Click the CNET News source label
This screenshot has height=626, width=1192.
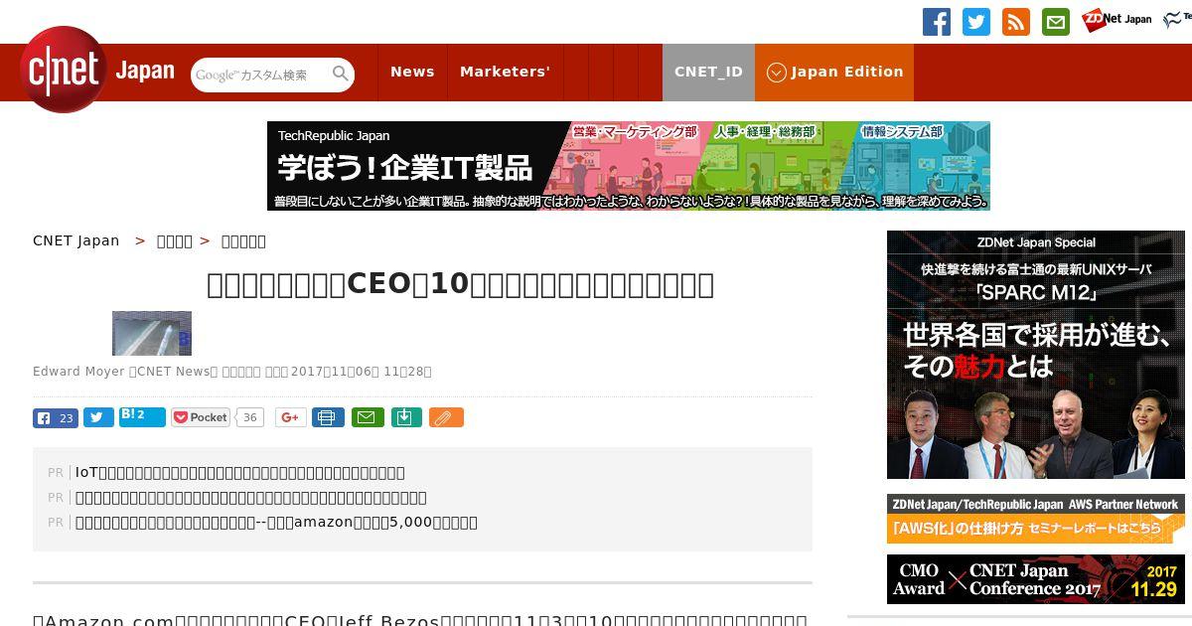click(176, 372)
